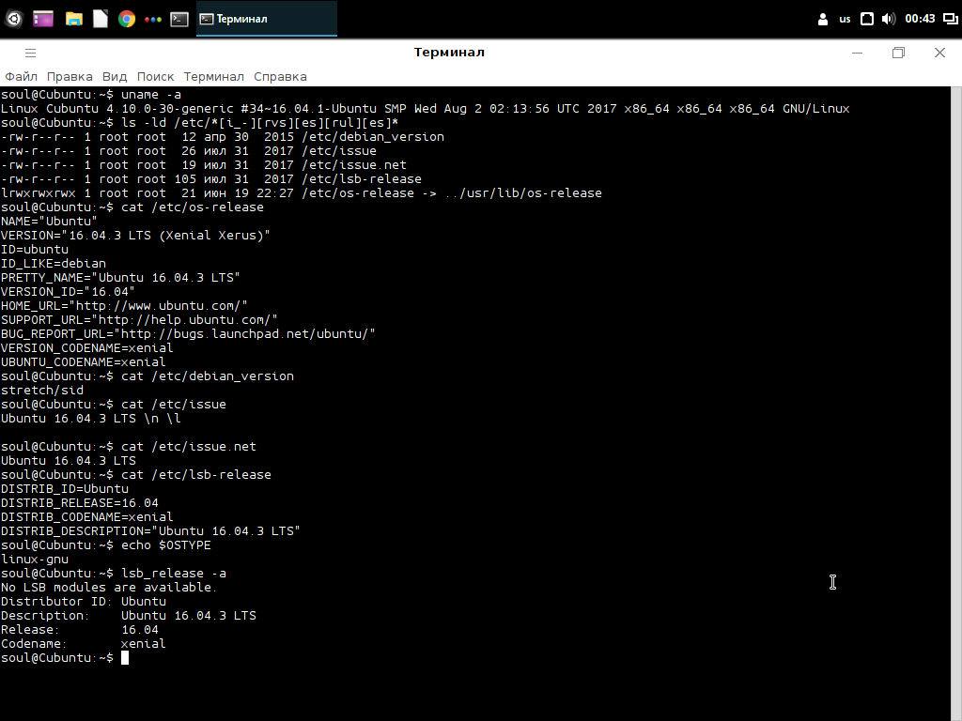
Task: Open the file manager folder icon
Action: tap(74, 19)
